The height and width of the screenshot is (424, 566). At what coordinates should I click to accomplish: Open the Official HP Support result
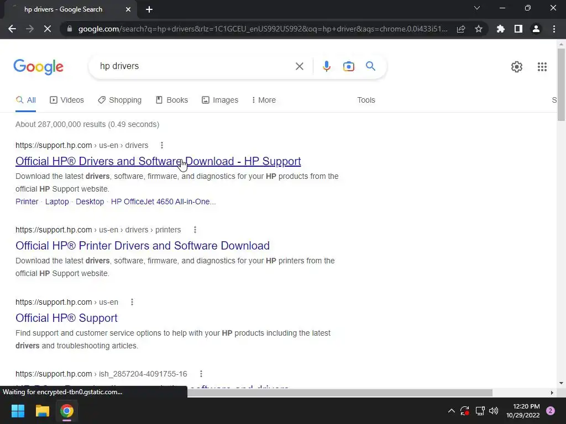[x=66, y=318]
